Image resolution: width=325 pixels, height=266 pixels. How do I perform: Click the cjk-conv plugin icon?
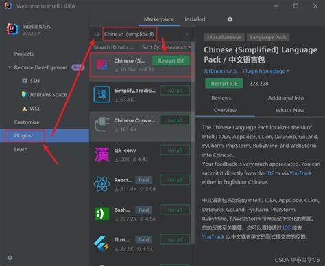pos(101,154)
